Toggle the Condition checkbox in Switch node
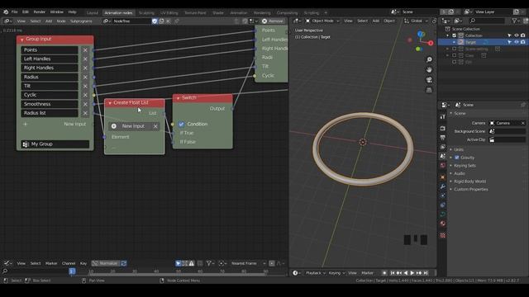Screen dimensions: 529x297 pos(182,125)
